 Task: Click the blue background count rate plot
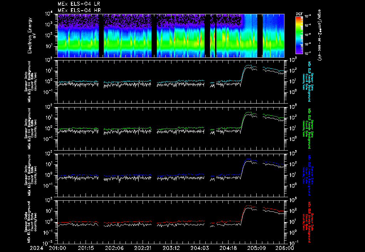pyautogui.click(x=171, y=175)
